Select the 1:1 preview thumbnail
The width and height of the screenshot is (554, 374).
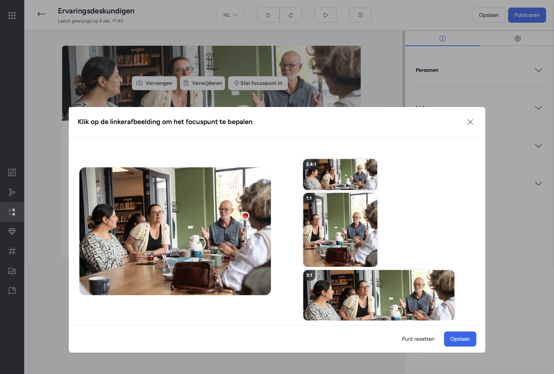pos(340,230)
